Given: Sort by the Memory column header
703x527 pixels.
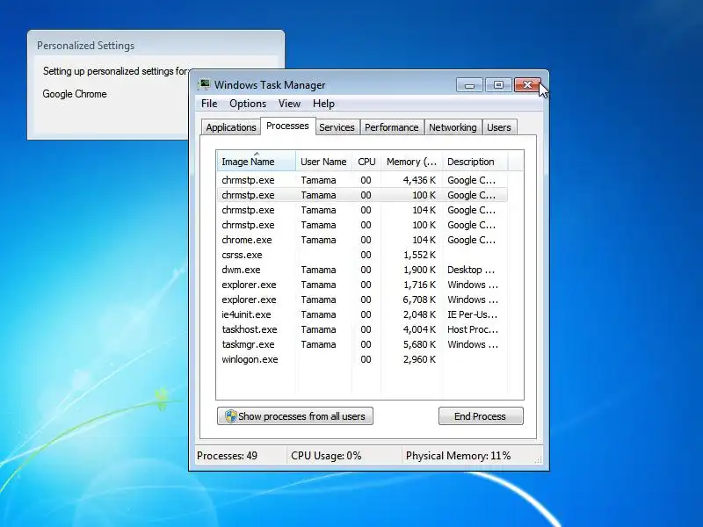Looking at the screenshot, I should coord(411,162).
